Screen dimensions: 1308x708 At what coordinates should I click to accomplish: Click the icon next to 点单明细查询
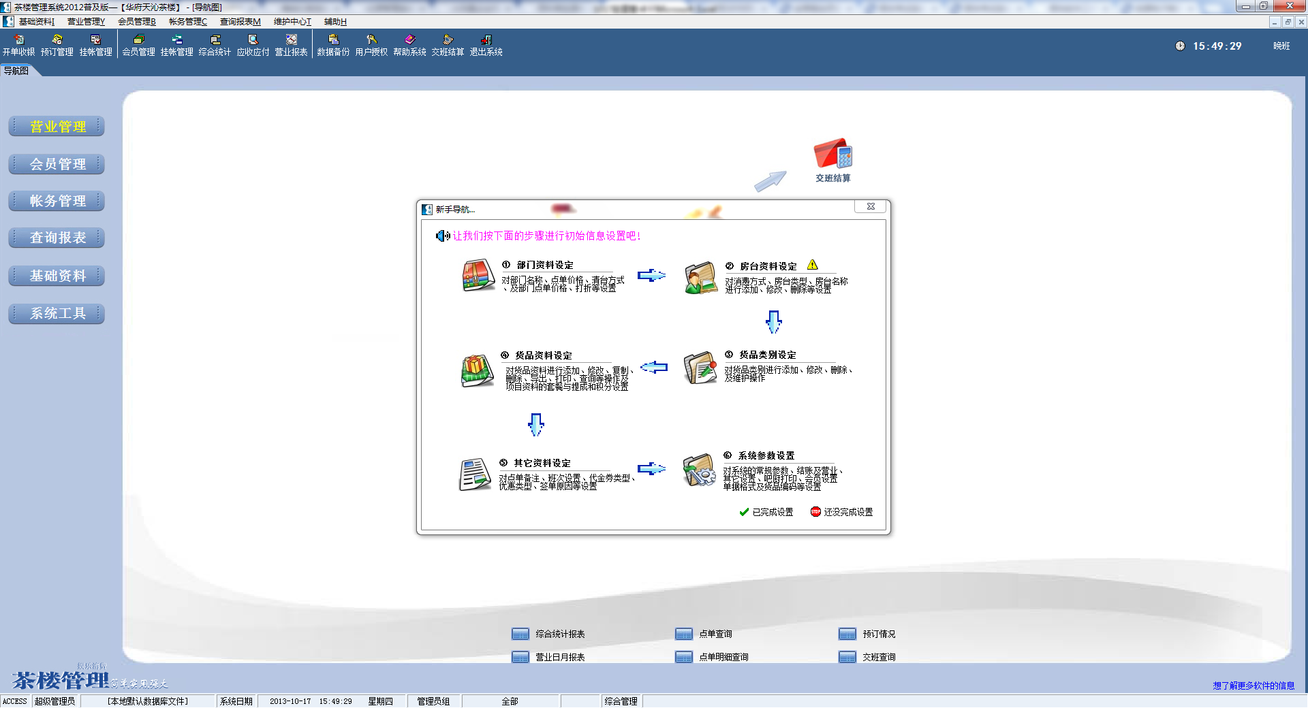pos(683,657)
